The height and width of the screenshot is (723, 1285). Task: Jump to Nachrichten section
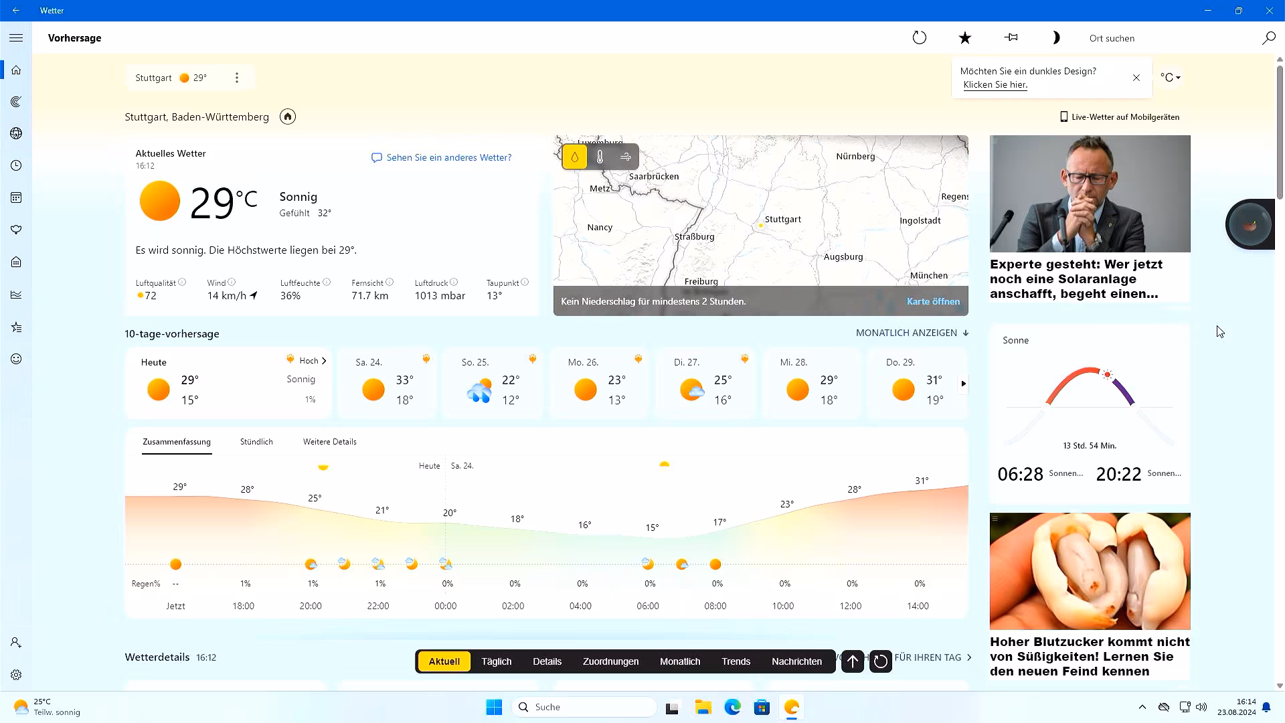(x=796, y=661)
